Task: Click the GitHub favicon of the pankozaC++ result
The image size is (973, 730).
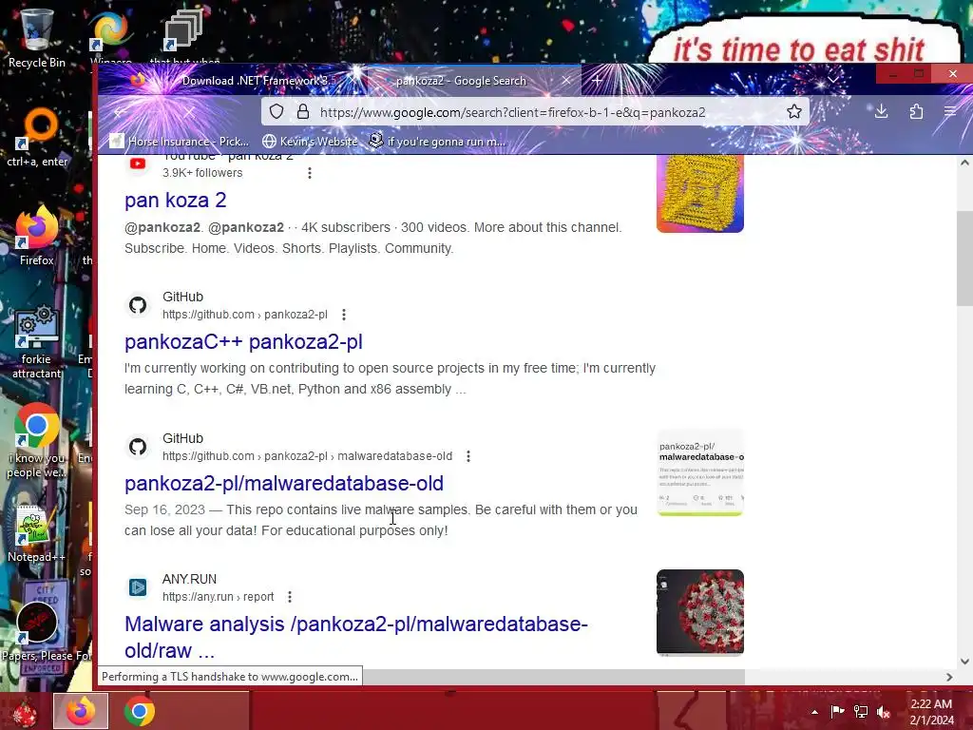Action: (138, 305)
